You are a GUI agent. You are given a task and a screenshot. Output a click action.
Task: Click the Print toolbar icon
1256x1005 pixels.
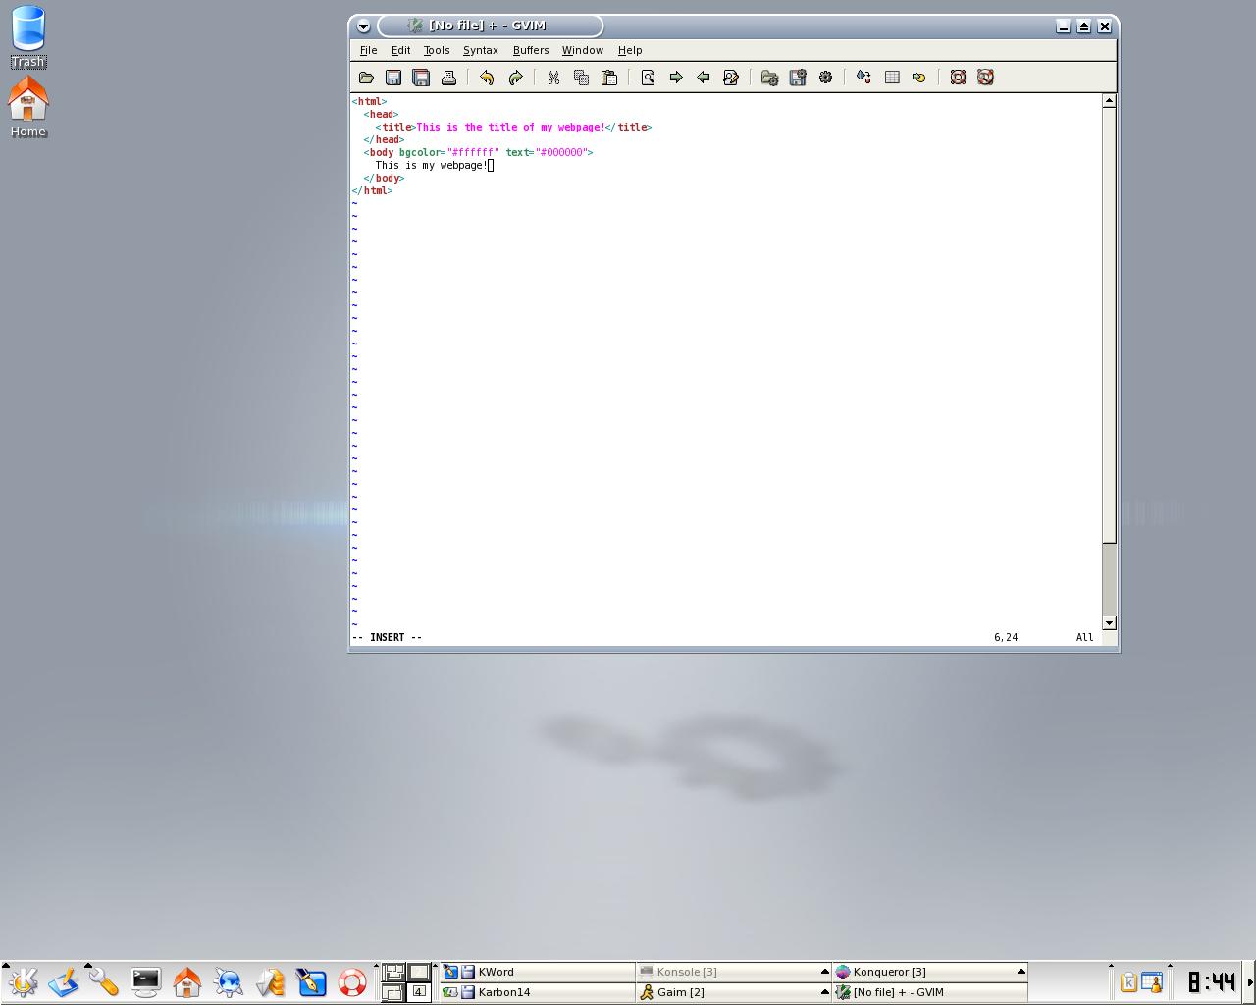[448, 78]
